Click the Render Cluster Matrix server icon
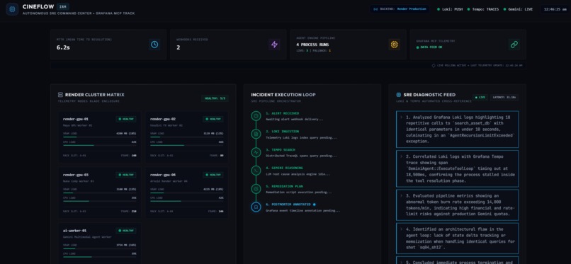571x264 pixels. [60, 95]
